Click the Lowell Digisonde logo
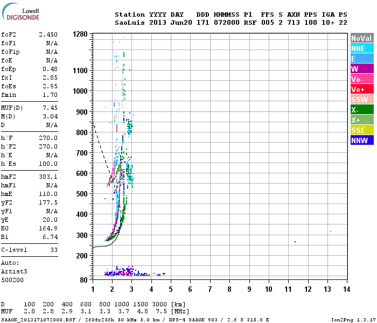The width and height of the screenshot is (377, 323). pos(20,12)
